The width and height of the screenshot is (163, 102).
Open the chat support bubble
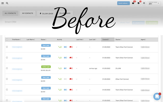coord(157,96)
